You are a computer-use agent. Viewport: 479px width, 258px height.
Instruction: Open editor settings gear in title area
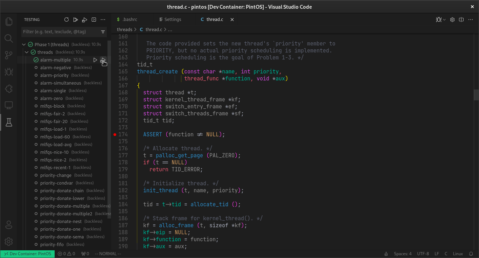(x=452, y=20)
